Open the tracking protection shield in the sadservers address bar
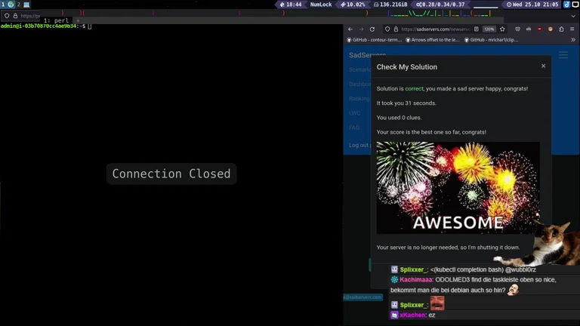This screenshot has height=326, width=580. 387,29
